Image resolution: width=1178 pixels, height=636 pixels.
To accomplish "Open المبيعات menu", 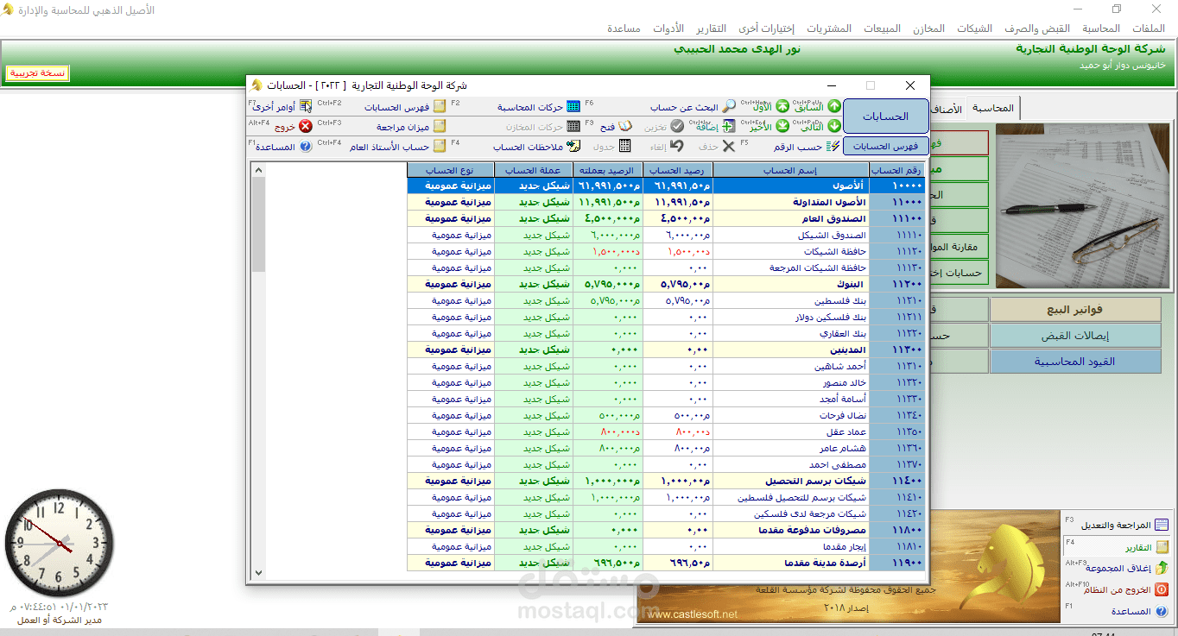I will tap(883, 28).
